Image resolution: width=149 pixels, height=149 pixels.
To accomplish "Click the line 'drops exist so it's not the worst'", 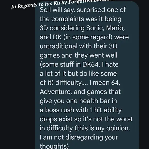I will [86, 119].
